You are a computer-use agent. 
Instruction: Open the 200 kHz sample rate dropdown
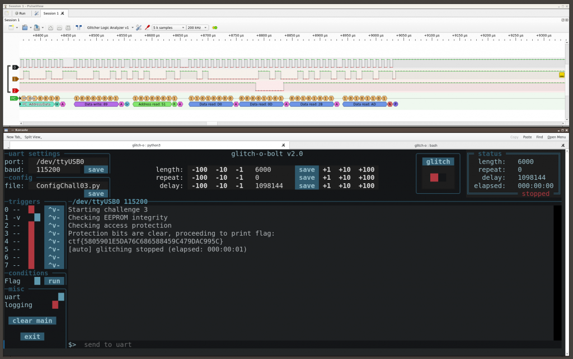point(197,27)
